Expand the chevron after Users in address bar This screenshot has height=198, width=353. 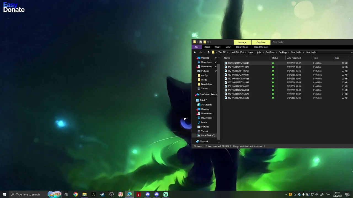point(255,52)
